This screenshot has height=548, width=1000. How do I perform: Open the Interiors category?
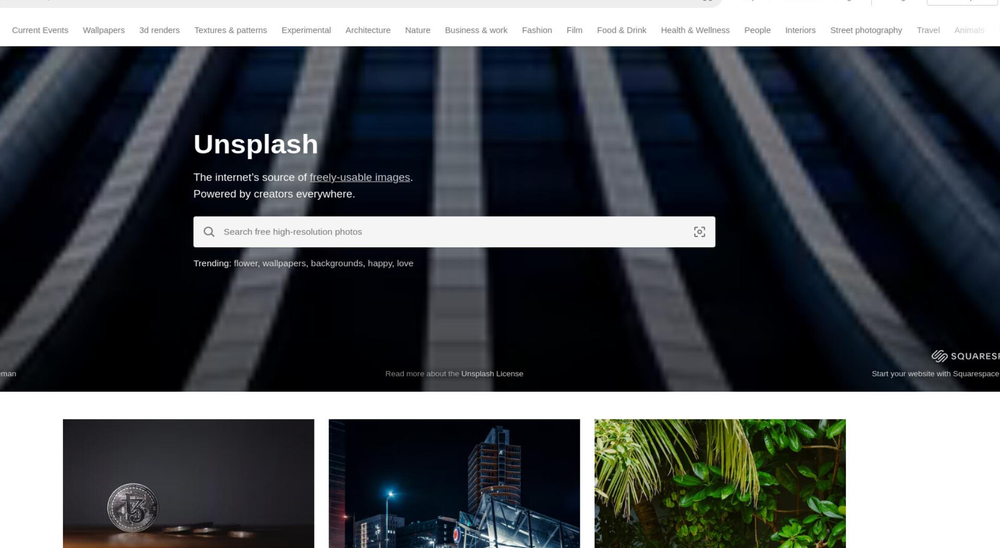click(x=801, y=30)
